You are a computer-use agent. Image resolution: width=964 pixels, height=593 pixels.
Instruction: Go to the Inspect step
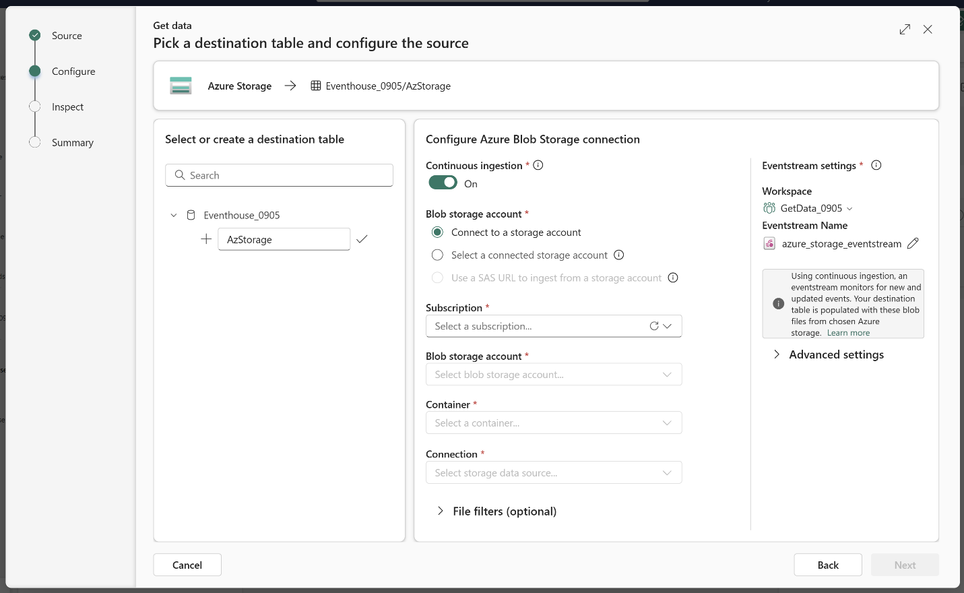point(67,107)
